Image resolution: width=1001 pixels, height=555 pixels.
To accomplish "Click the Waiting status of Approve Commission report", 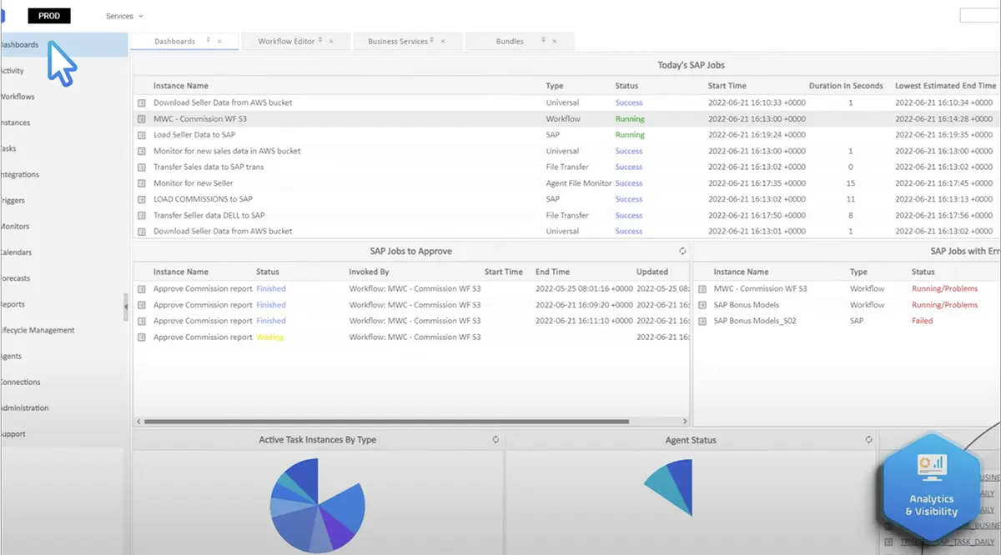I will (269, 337).
